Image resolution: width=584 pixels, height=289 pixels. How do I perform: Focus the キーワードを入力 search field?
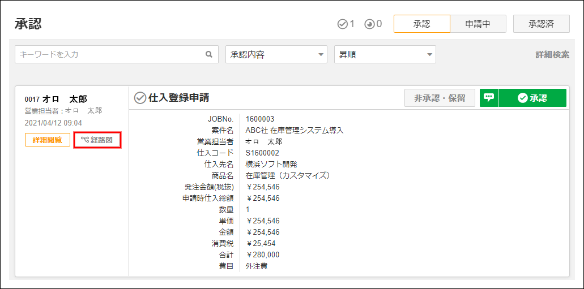coord(110,55)
